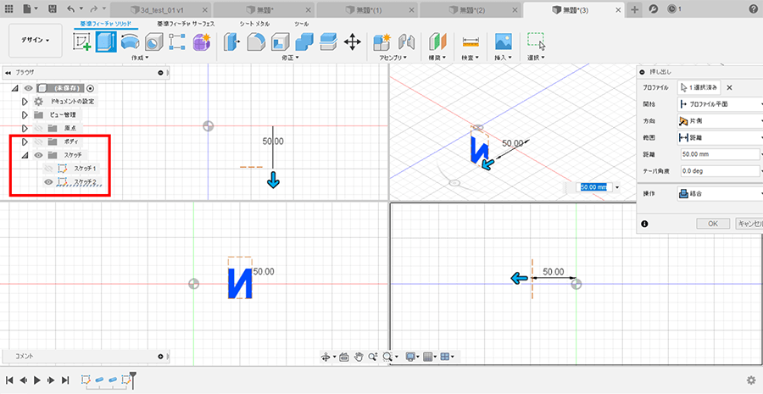This screenshot has height=394, width=763.
Task: Expand the ボディ folder in browser
Action: (x=25, y=142)
